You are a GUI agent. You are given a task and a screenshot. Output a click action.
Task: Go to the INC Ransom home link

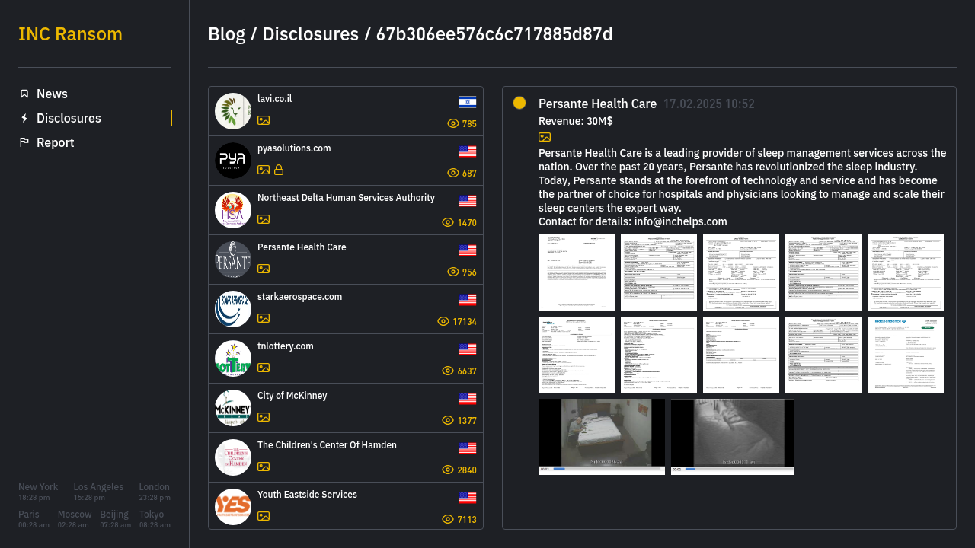(70, 34)
